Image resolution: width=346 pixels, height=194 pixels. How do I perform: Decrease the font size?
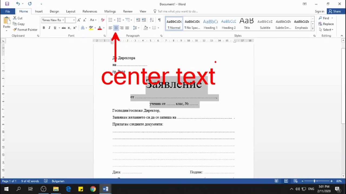point(85,20)
